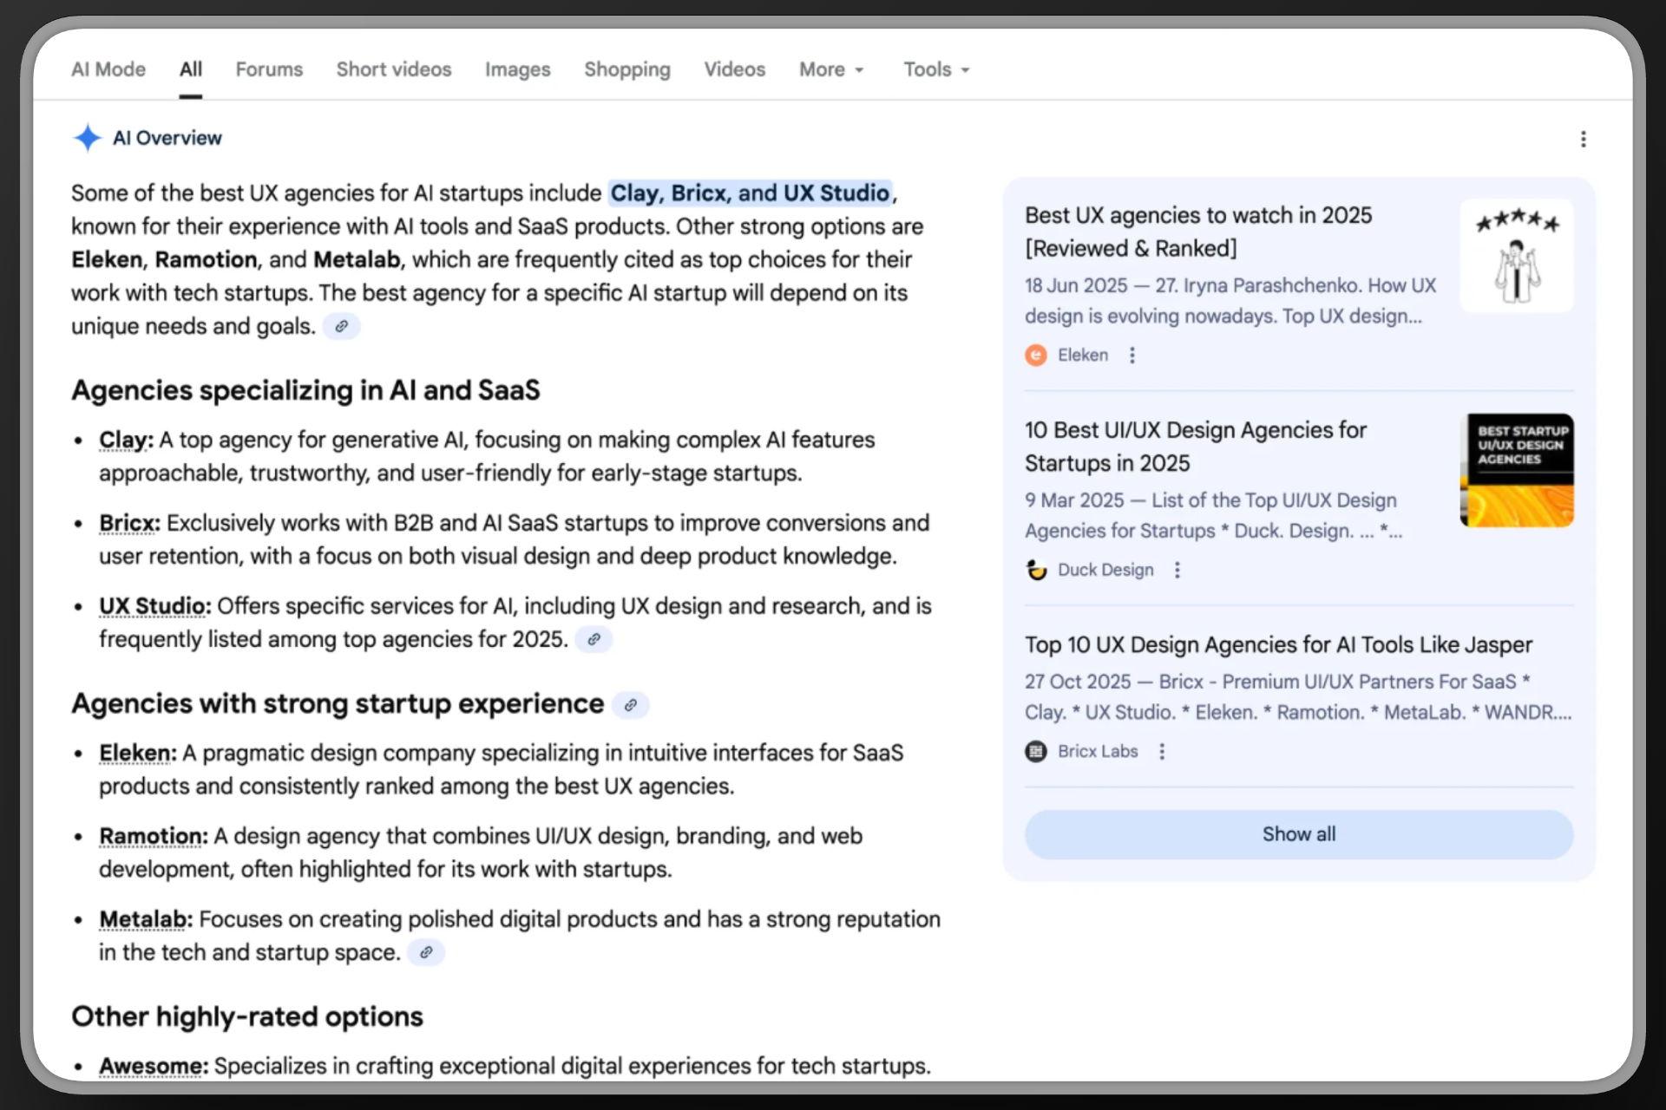The image size is (1666, 1110).
Task: Click the link icon after the first paragraph
Action: click(341, 326)
